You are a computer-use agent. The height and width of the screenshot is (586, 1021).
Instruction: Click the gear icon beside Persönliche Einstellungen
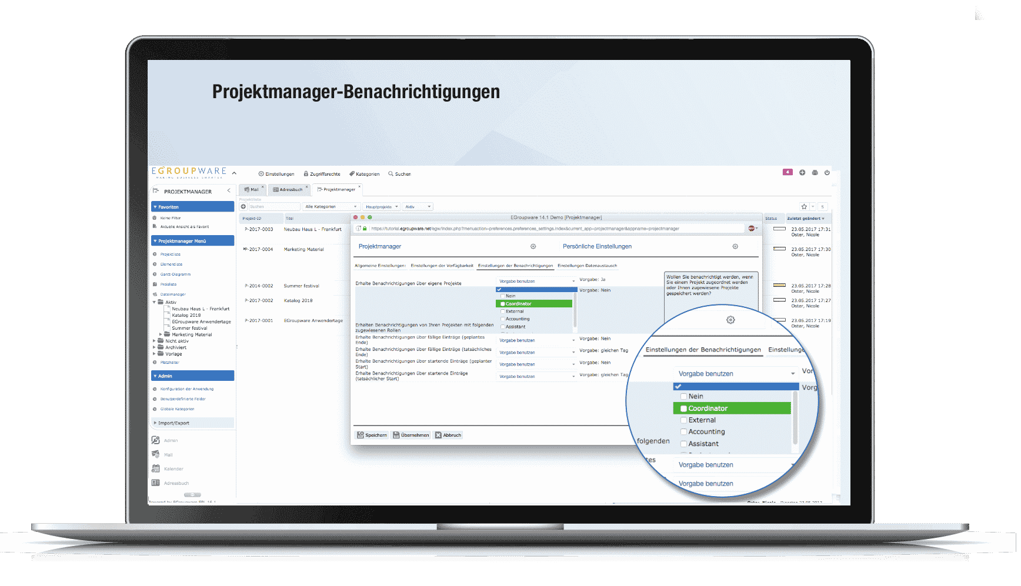pyautogui.click(x=735, y=247)
